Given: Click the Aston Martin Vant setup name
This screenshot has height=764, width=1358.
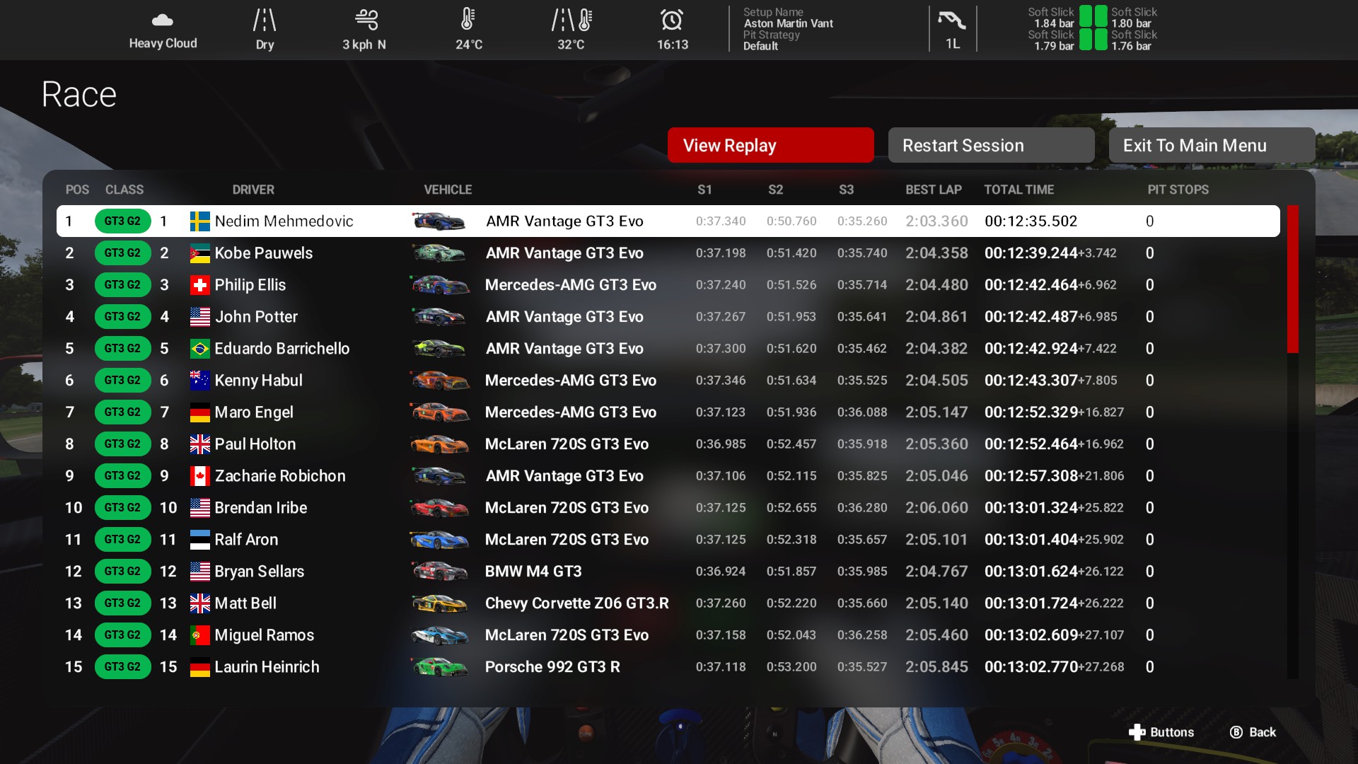Looking at the screenshot, I should [x=788, y=23].
